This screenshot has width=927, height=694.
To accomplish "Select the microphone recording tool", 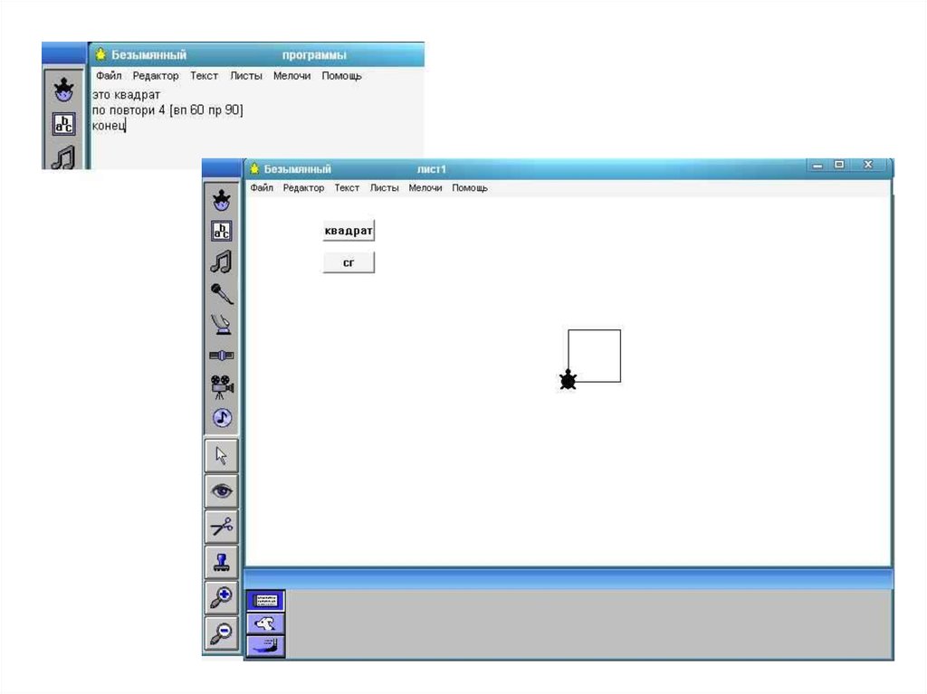I will 222,293.
